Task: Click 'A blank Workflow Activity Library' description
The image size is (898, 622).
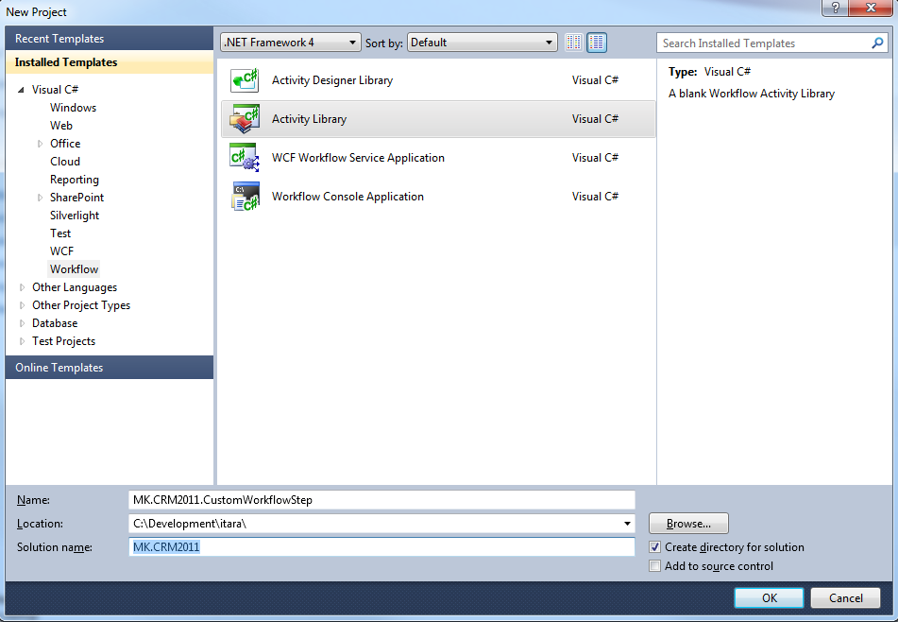Action: (752, 94)
